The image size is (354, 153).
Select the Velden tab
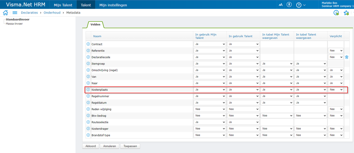point(95,24)
